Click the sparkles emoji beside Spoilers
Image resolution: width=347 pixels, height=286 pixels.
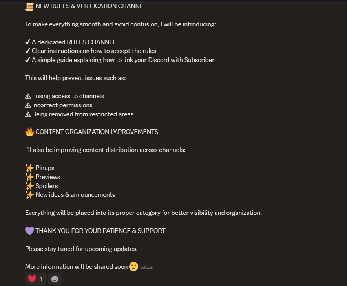29,186
